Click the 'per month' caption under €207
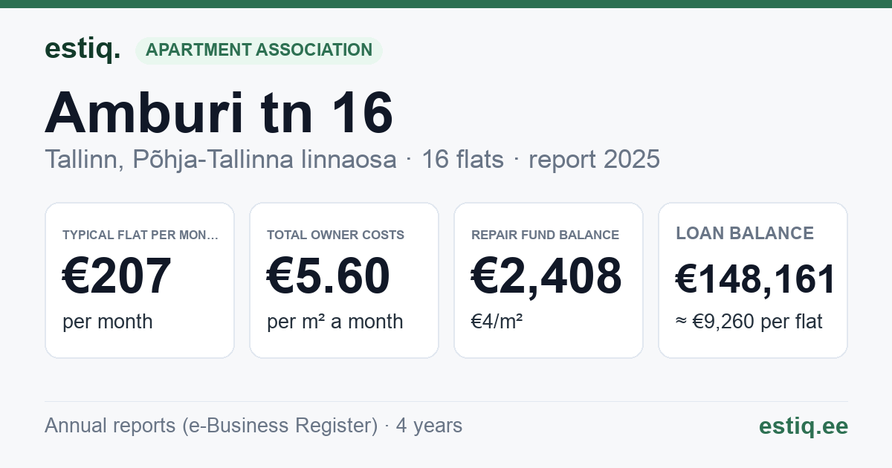892x468 pixels. (x=107, y=322)
